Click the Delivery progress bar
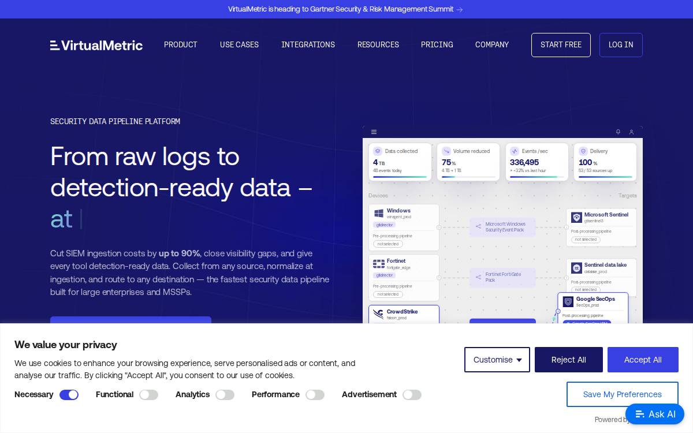 click(x=605, y=177)
